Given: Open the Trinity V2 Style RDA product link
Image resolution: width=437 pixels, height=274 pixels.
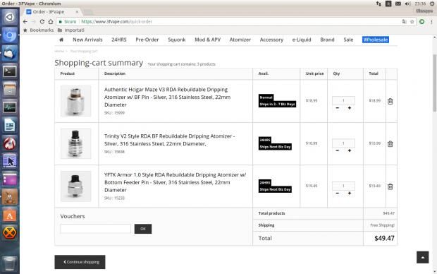Looking at the screenshot, I should [x=169, y=140].
